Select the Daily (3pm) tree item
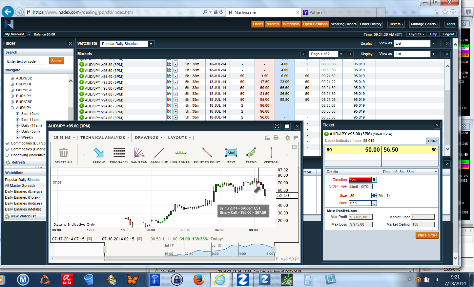 point(31,131)
